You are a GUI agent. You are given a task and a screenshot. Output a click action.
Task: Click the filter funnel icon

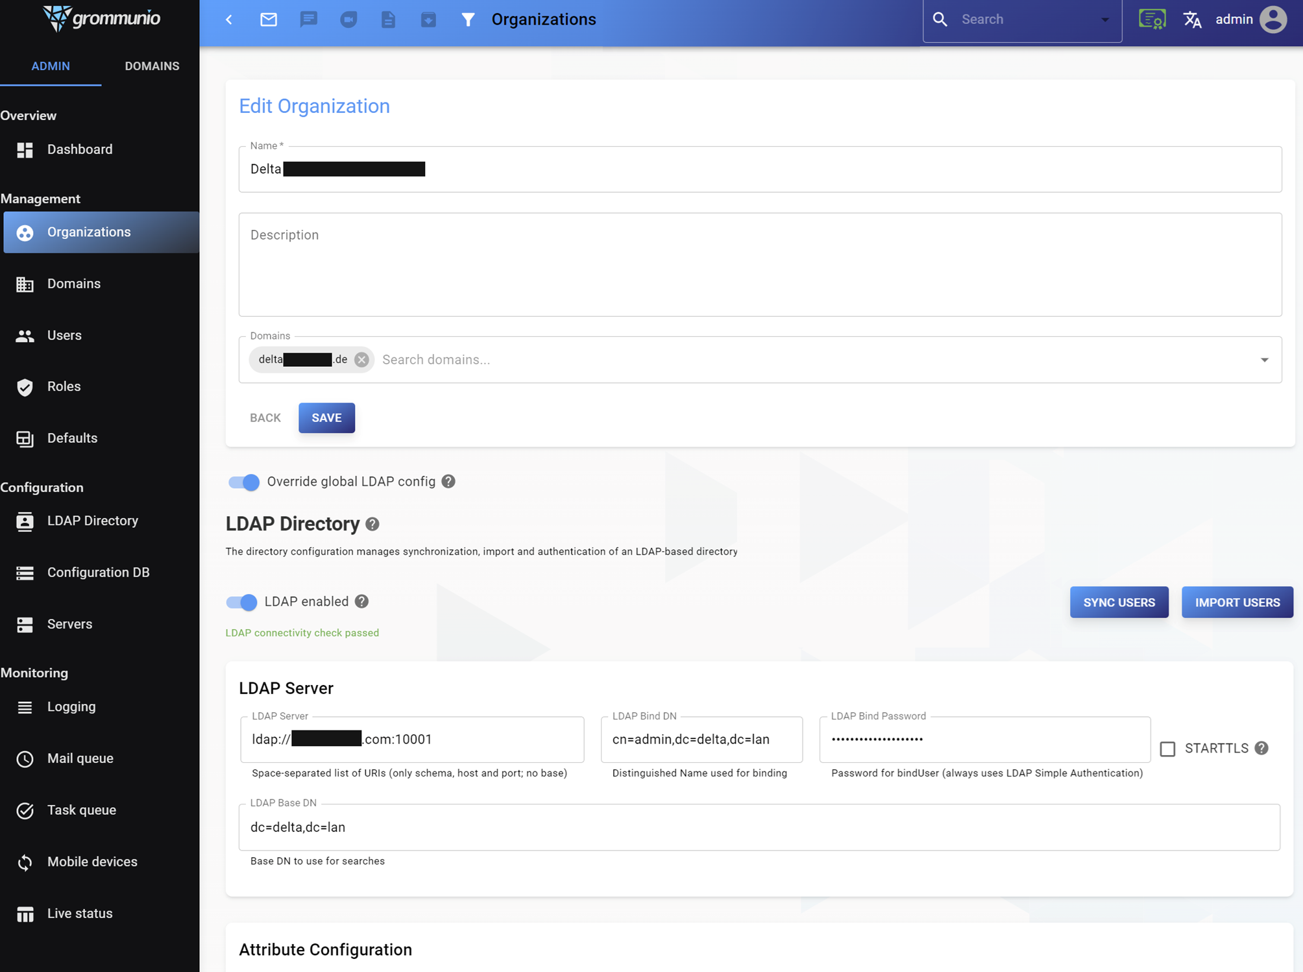click(x=469, y=19)
